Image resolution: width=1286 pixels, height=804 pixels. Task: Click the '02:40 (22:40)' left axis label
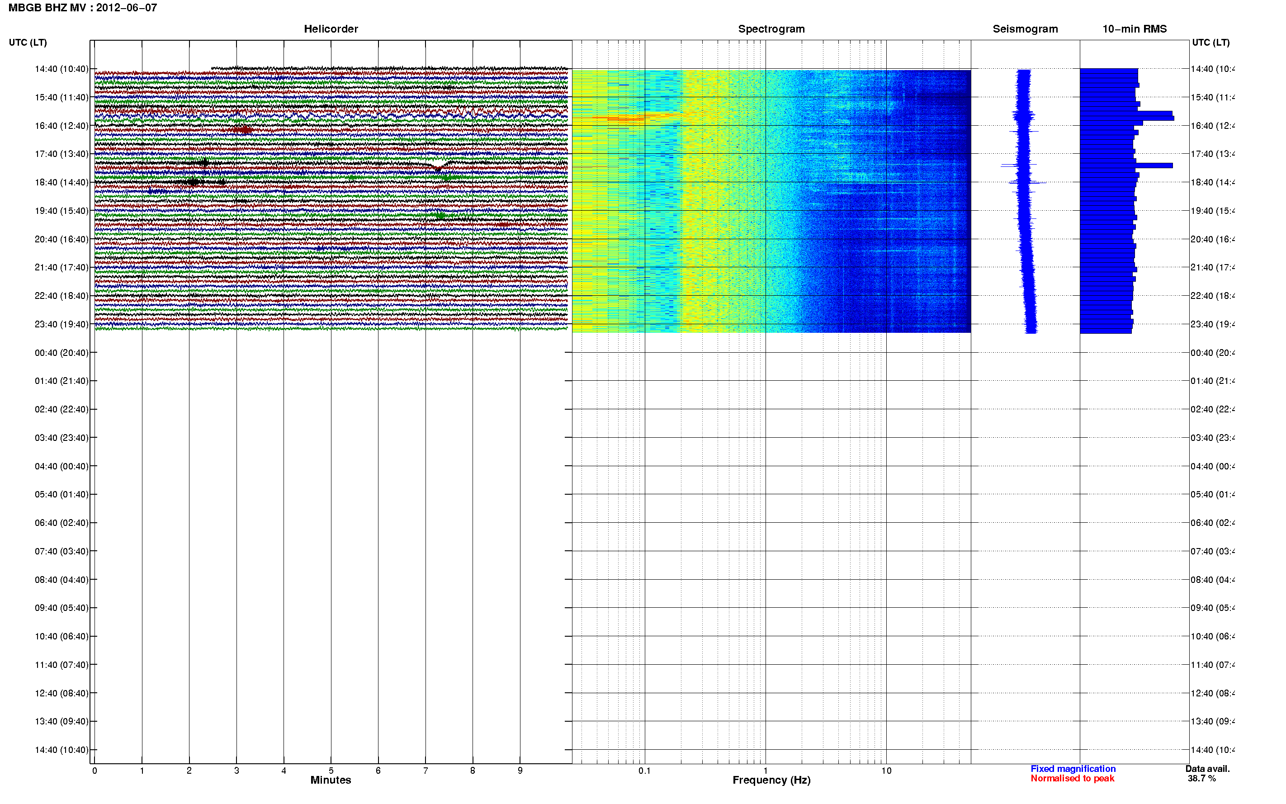point(61,409)
